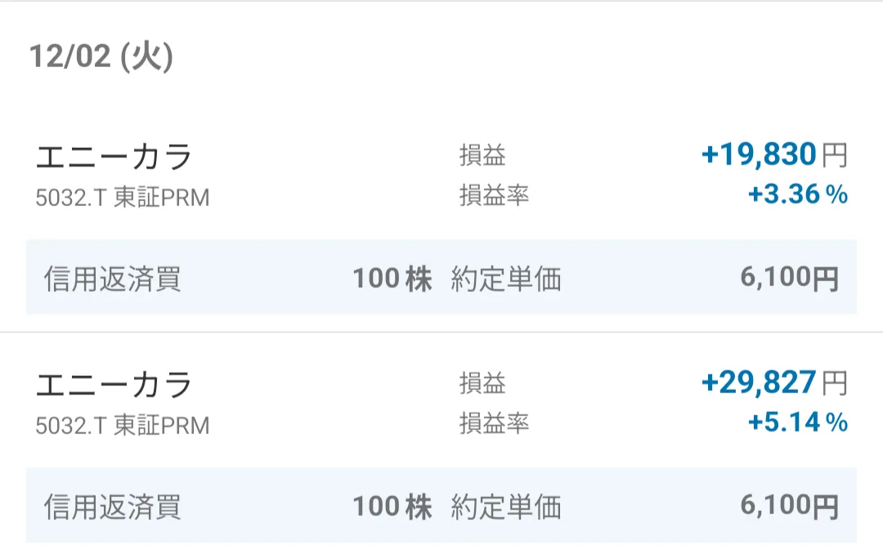Tap the 6,100円 price in the +3.36% trade

pos(789,280)
